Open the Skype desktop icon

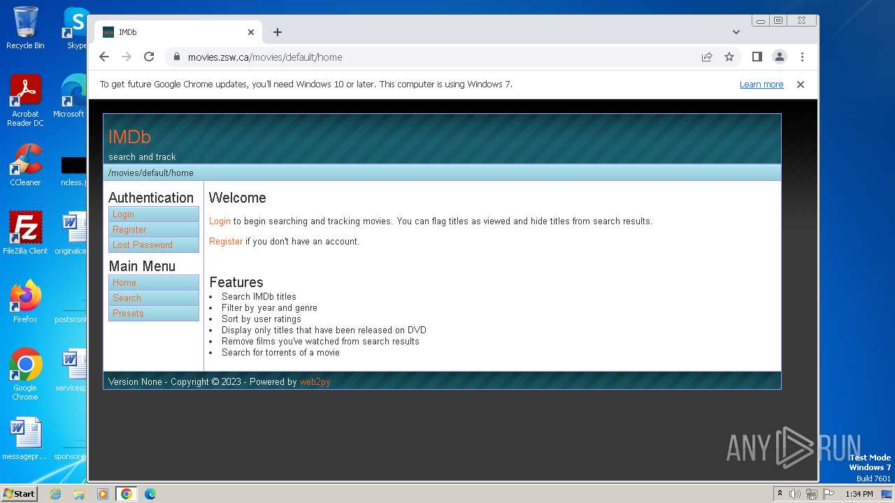coord(76,28)
